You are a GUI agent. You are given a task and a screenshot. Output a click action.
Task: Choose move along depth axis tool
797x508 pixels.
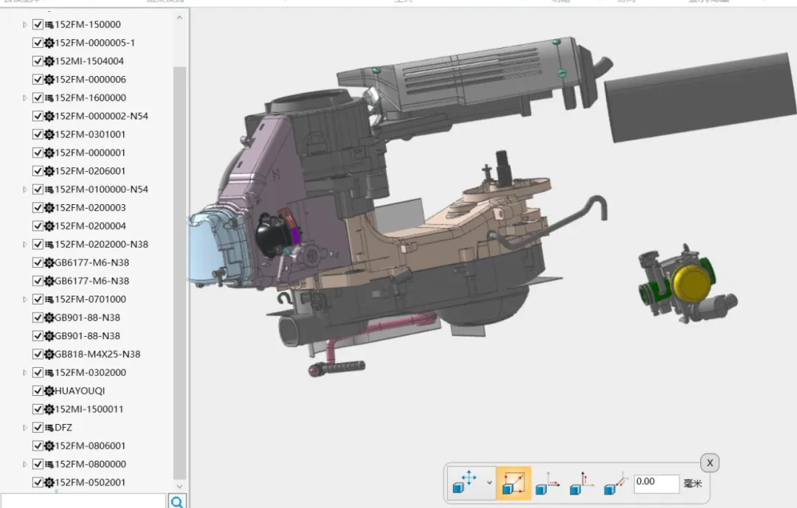pyautogui.click(x=615, y=484)
